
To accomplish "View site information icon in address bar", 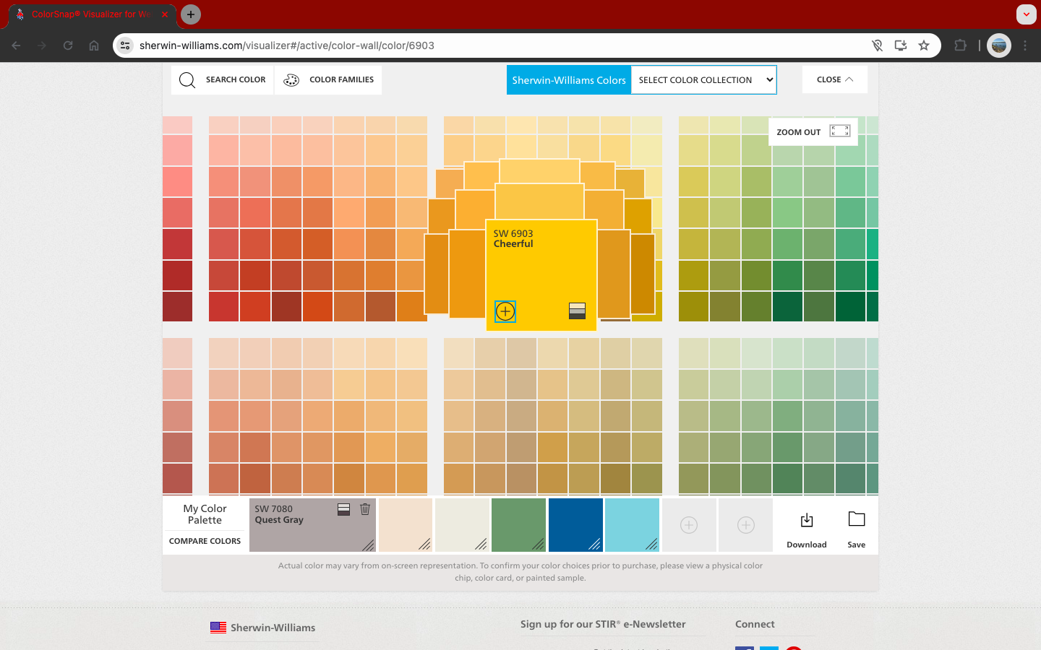I will pos(125,45).
